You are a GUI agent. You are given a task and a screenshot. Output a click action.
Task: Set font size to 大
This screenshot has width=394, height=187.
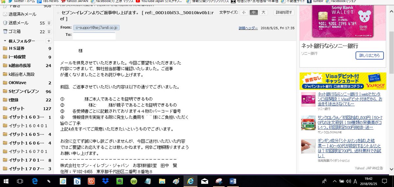pyautogui.click(x=264, y=12)
